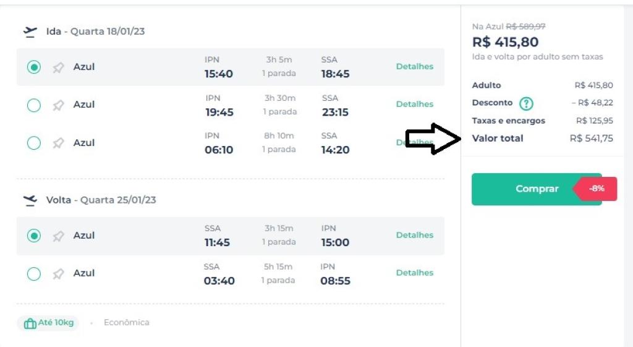Viewport: 633px width, 347px height.
Task: Select the 19:45 outbound flight radio button
Action: [x=34, y=106]
